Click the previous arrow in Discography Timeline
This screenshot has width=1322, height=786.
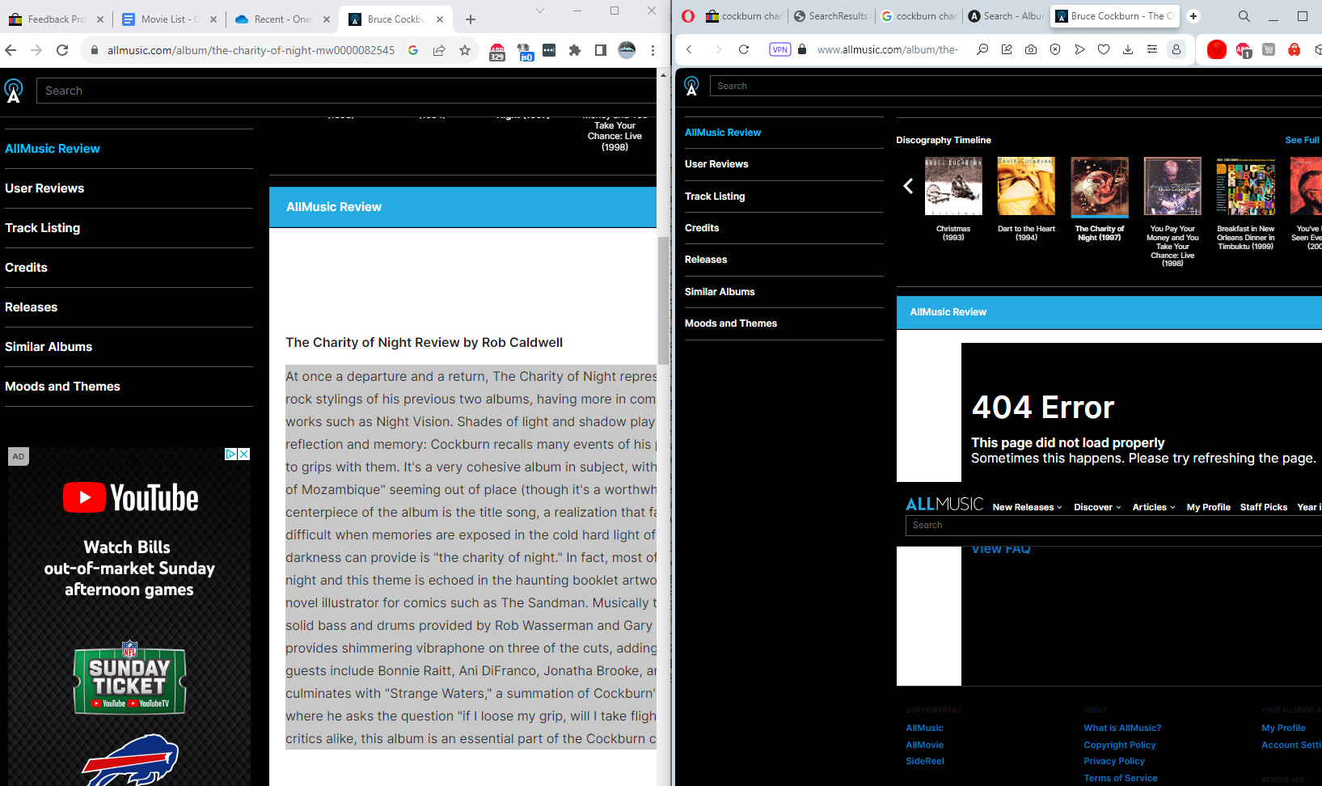click(908, 187)
